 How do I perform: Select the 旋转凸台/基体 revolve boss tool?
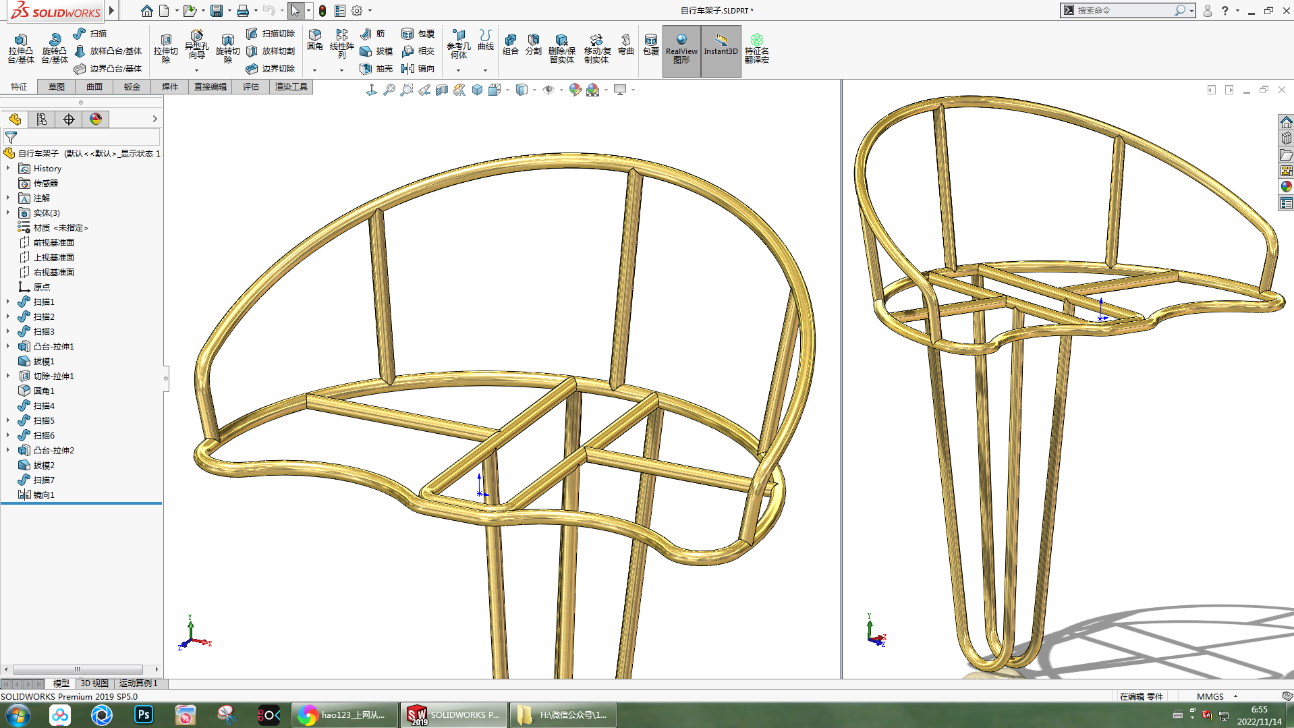(x=55, y=49)
